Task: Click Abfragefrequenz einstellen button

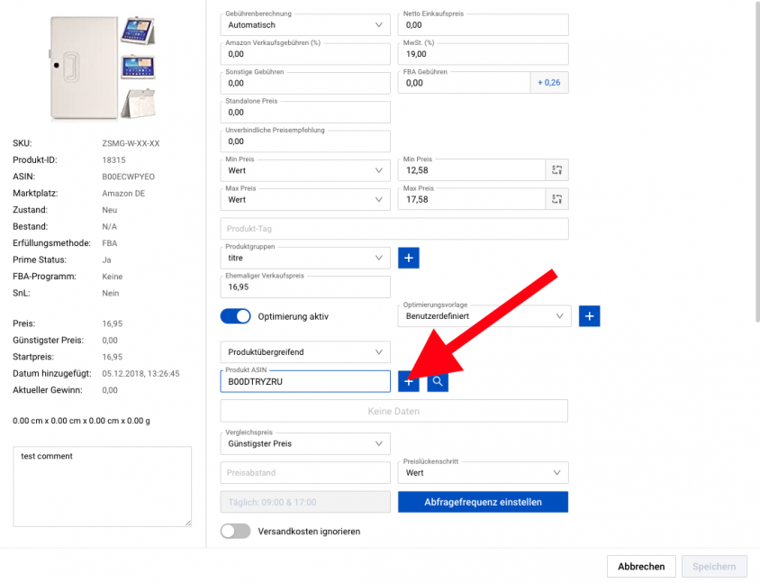Action: point(484,502)
